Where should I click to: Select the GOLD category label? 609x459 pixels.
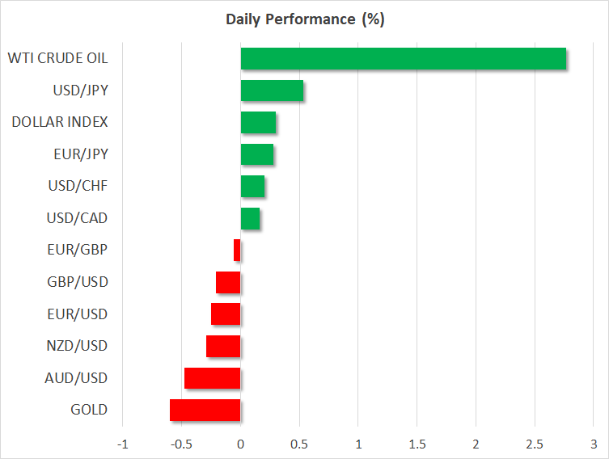89,410
